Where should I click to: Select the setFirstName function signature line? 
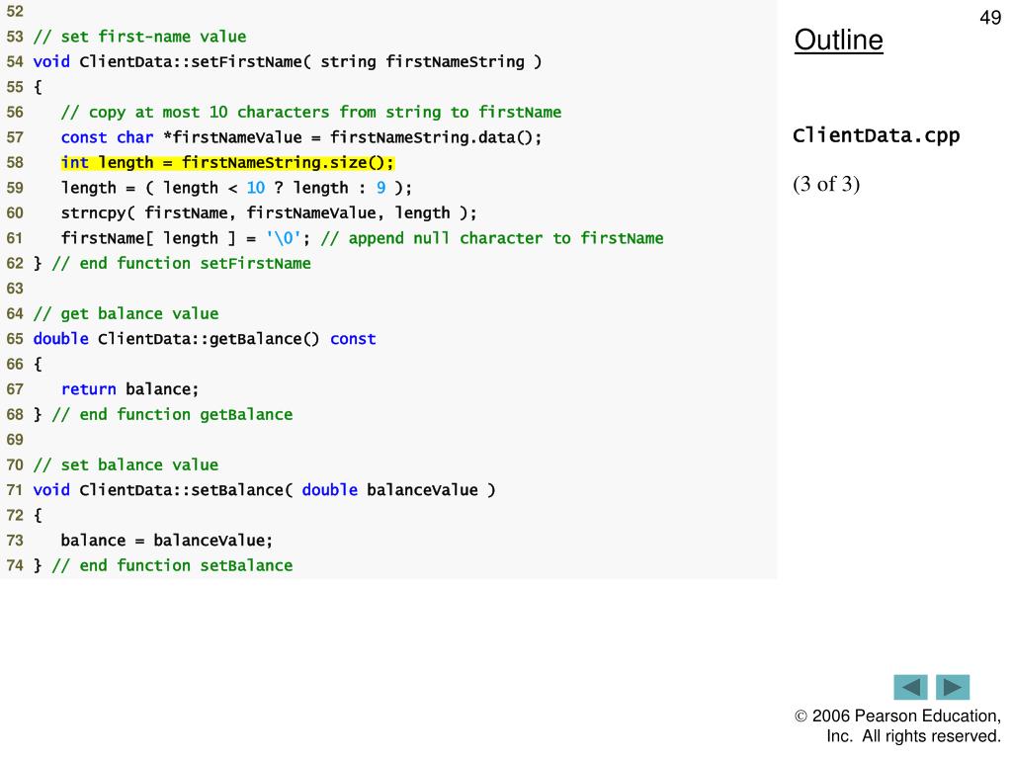[x=288, y=62]
